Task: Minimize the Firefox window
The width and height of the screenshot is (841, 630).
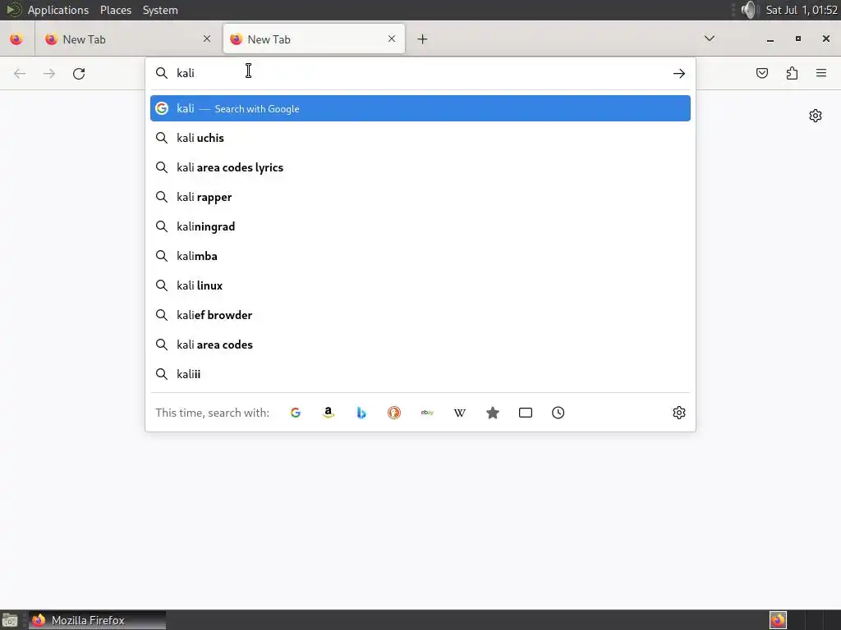Action: 770,39
